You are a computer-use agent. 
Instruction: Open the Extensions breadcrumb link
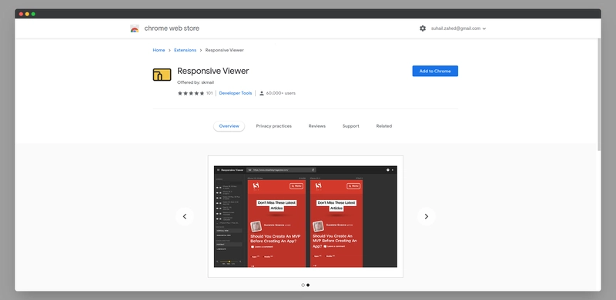(185, 50)
